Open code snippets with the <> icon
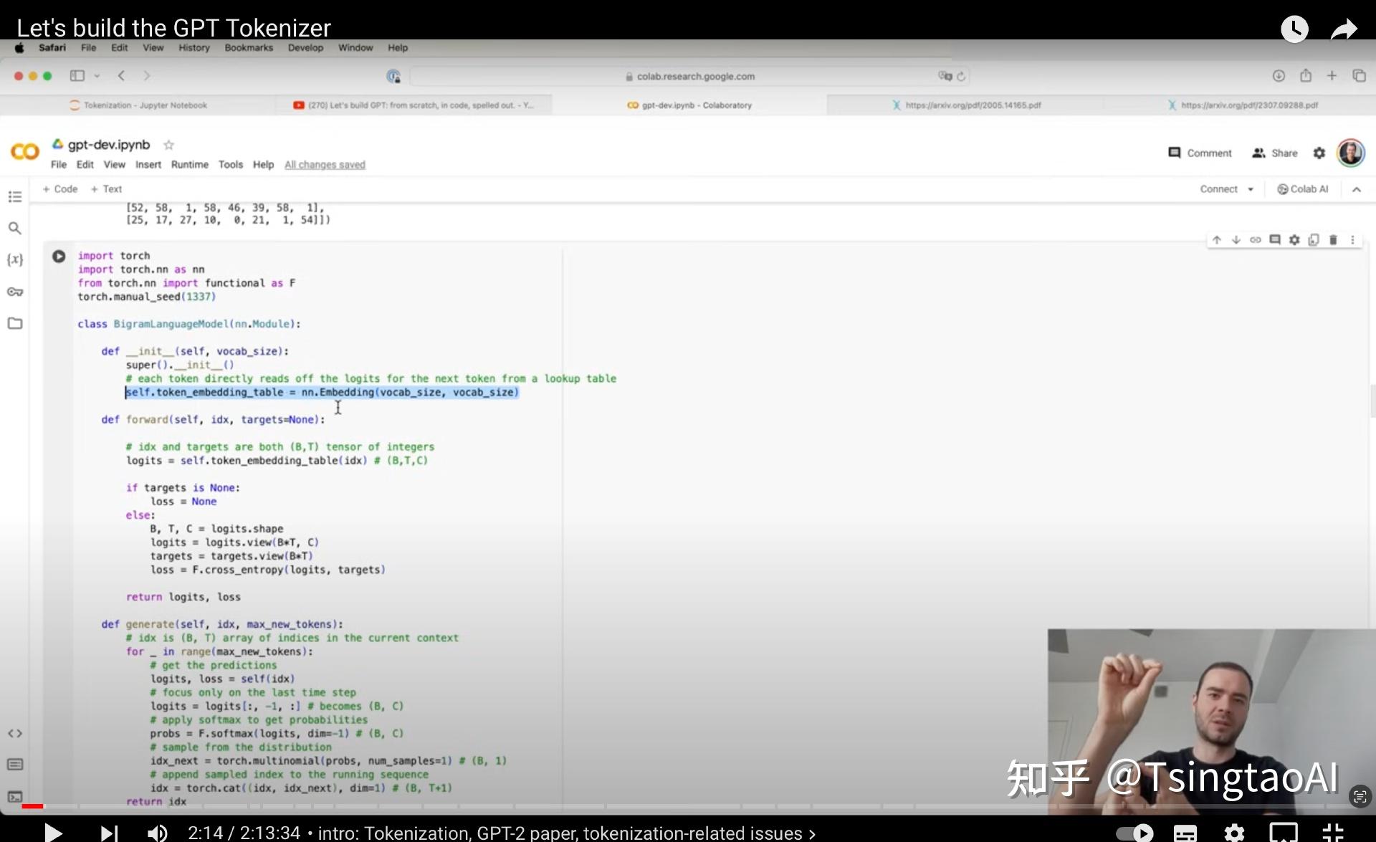Viewport: 1376px width, 842px height. pyautogui.click(x=15, y=733)
